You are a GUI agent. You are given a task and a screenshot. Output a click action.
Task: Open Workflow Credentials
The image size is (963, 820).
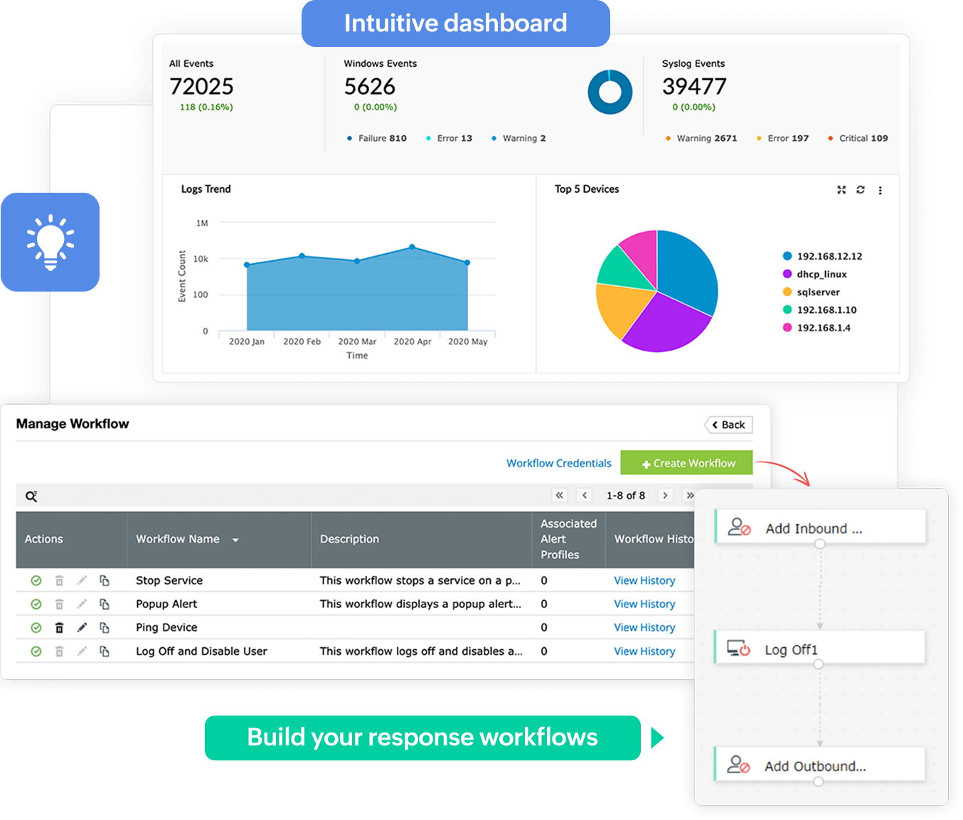click(558, 463)
